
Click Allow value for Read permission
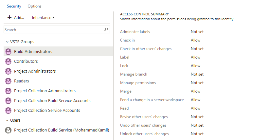coord(196,108)
